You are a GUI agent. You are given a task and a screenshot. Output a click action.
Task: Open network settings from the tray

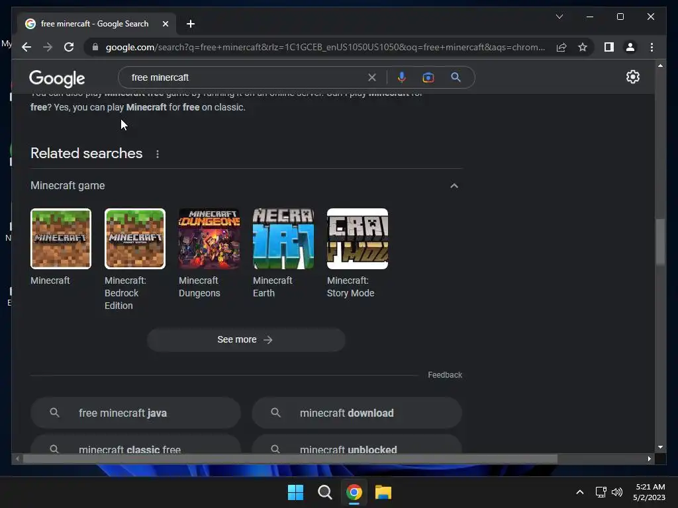pyautogui.click(x=601, y=492)
